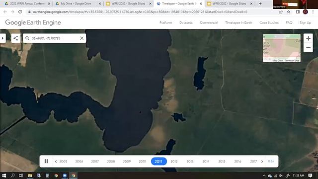
Task: Open the Windows Start menu
Action: 4,176
